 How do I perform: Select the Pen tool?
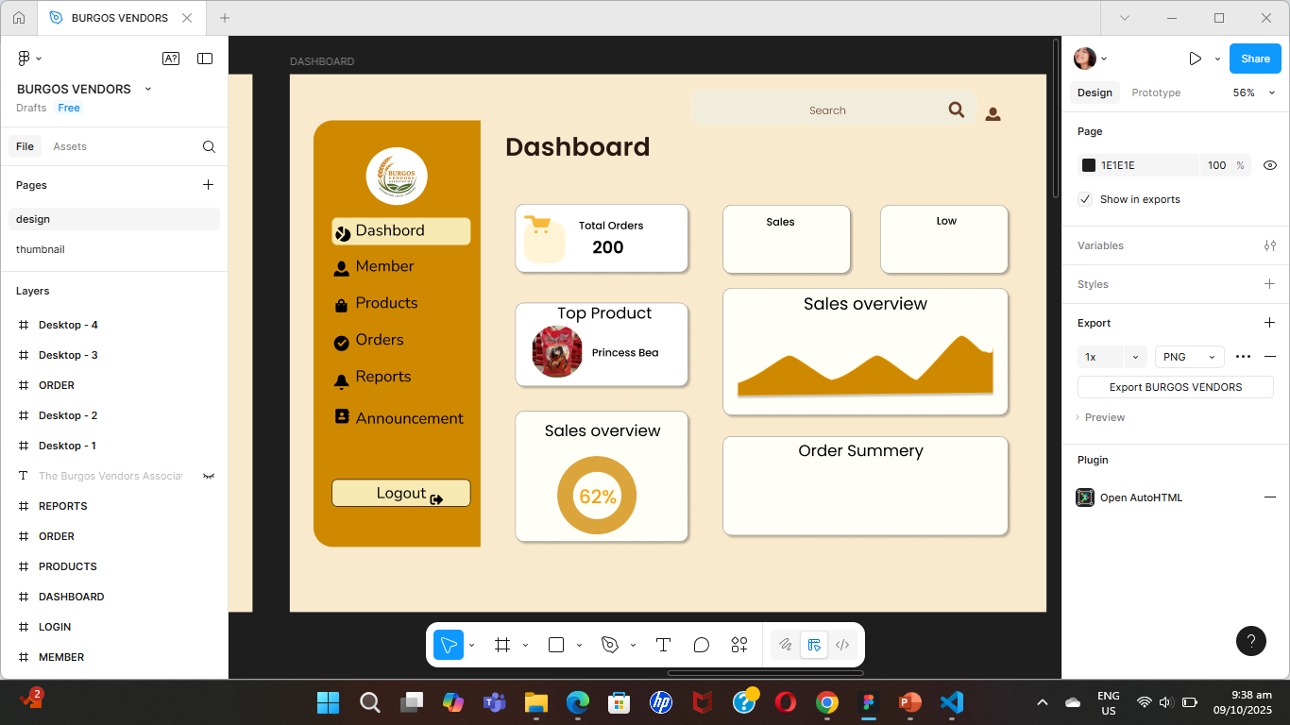tap(610, 645)
